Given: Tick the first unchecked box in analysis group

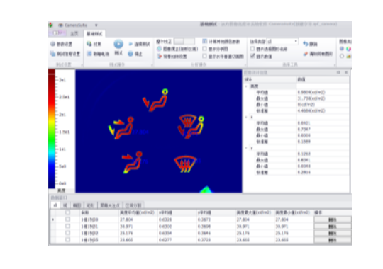Looking at the screenshot, I should click(205, 49).
